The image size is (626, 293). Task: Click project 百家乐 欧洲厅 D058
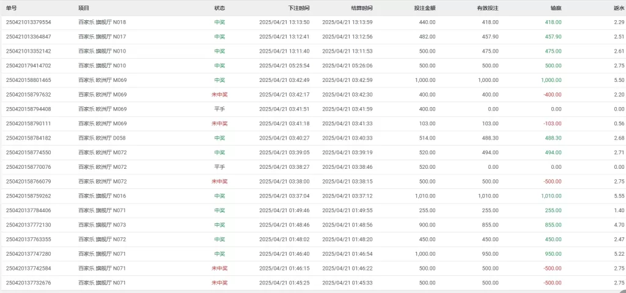(102, 138)
